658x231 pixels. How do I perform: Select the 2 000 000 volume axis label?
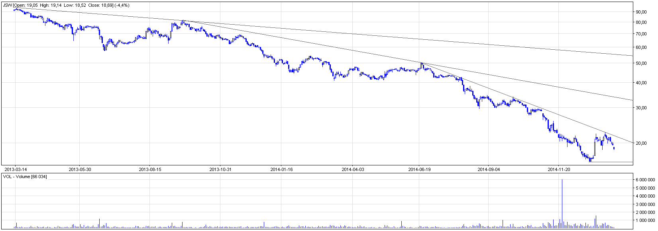(x=645, y=212)
